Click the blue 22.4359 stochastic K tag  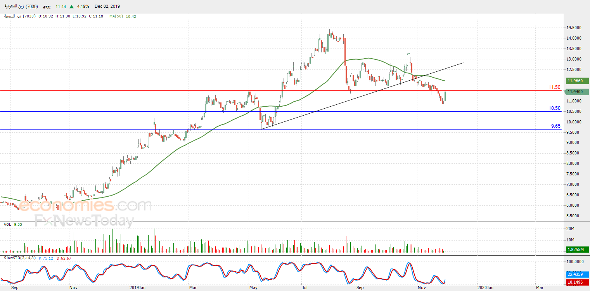pyautogui.click(x=577, y=274)
